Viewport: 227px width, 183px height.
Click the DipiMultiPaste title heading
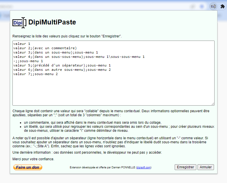pyautogui.click(x=52, y=22)
